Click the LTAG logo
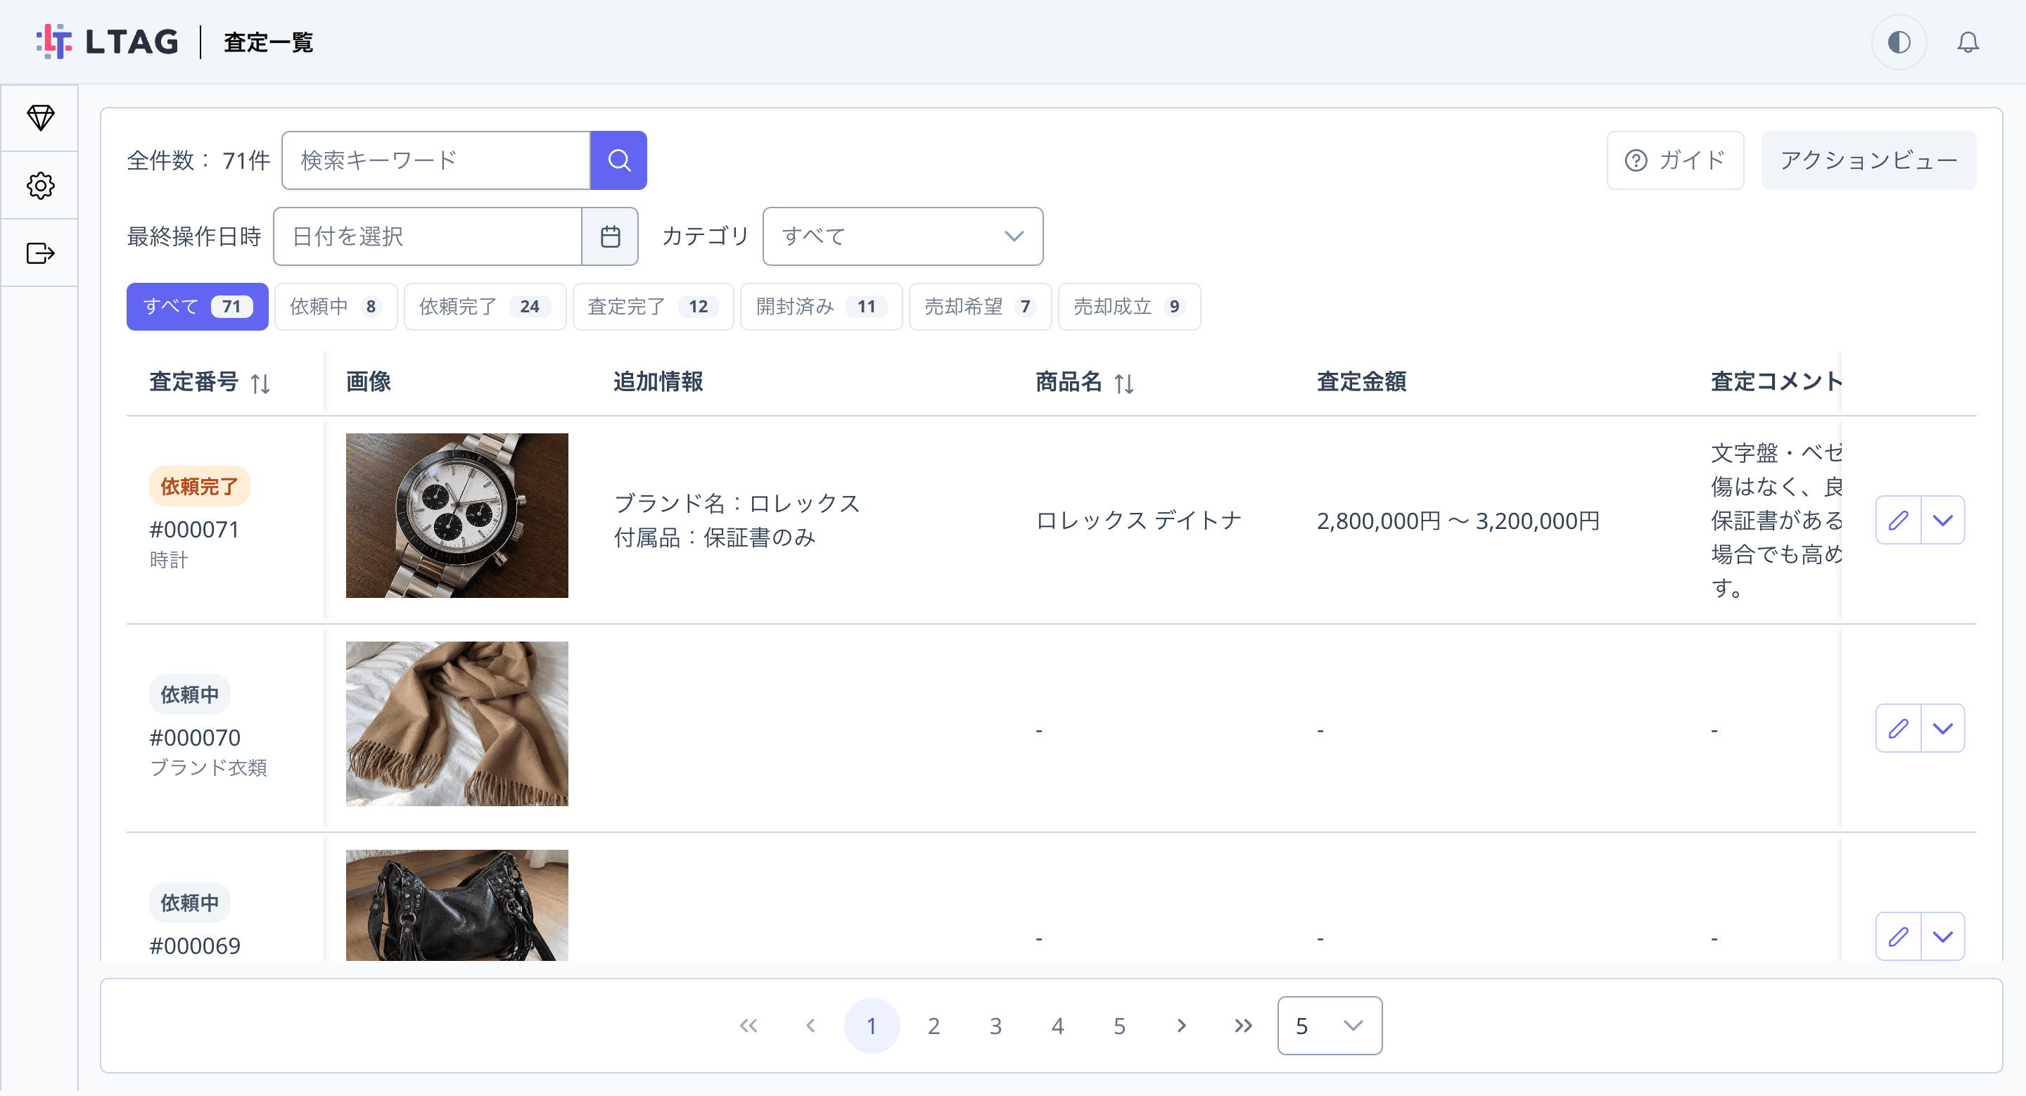Screen dimensions: 2026x1096 pyautogui.click(x=108, y=42)
